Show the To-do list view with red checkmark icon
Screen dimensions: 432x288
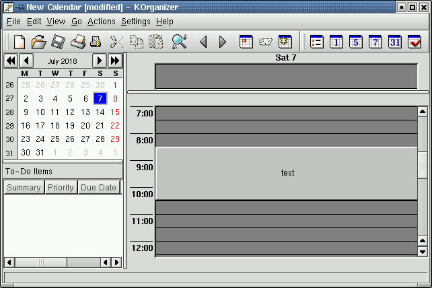point(415,42)
